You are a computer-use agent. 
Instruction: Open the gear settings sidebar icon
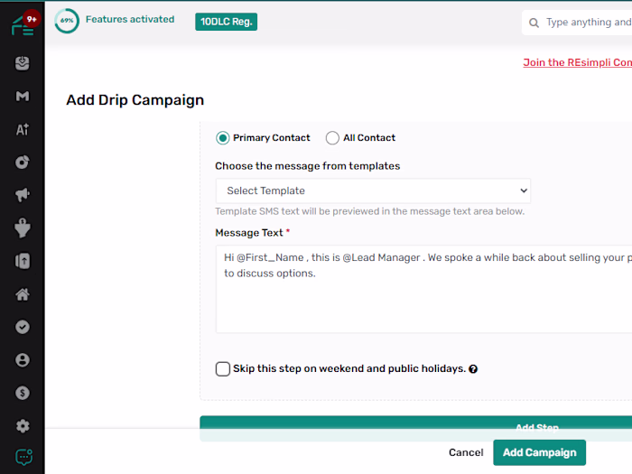(x=23, y=425)
